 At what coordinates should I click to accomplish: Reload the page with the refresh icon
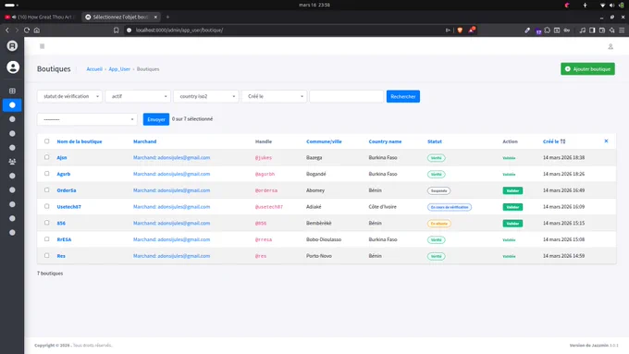click(x=27, y=31)
